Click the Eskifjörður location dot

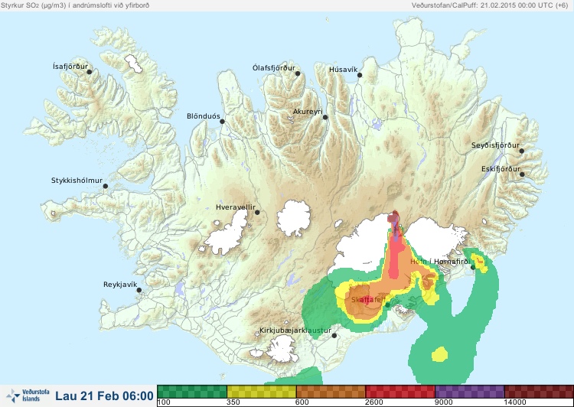pyautogui.click(x=522, y=174)
